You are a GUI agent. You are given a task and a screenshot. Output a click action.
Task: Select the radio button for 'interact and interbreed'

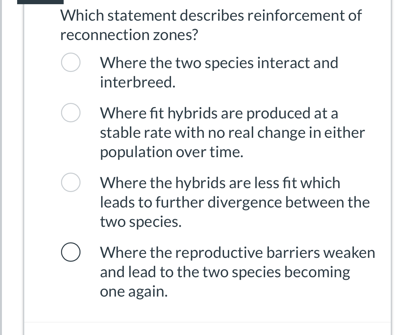(x=71, y=63)
